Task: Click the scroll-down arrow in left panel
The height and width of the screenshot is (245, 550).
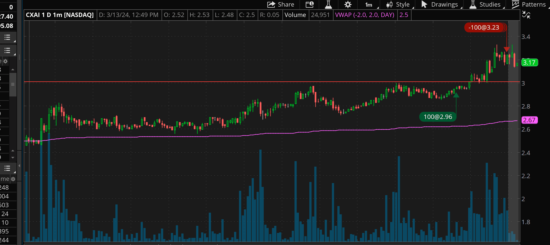Action: 13,158
